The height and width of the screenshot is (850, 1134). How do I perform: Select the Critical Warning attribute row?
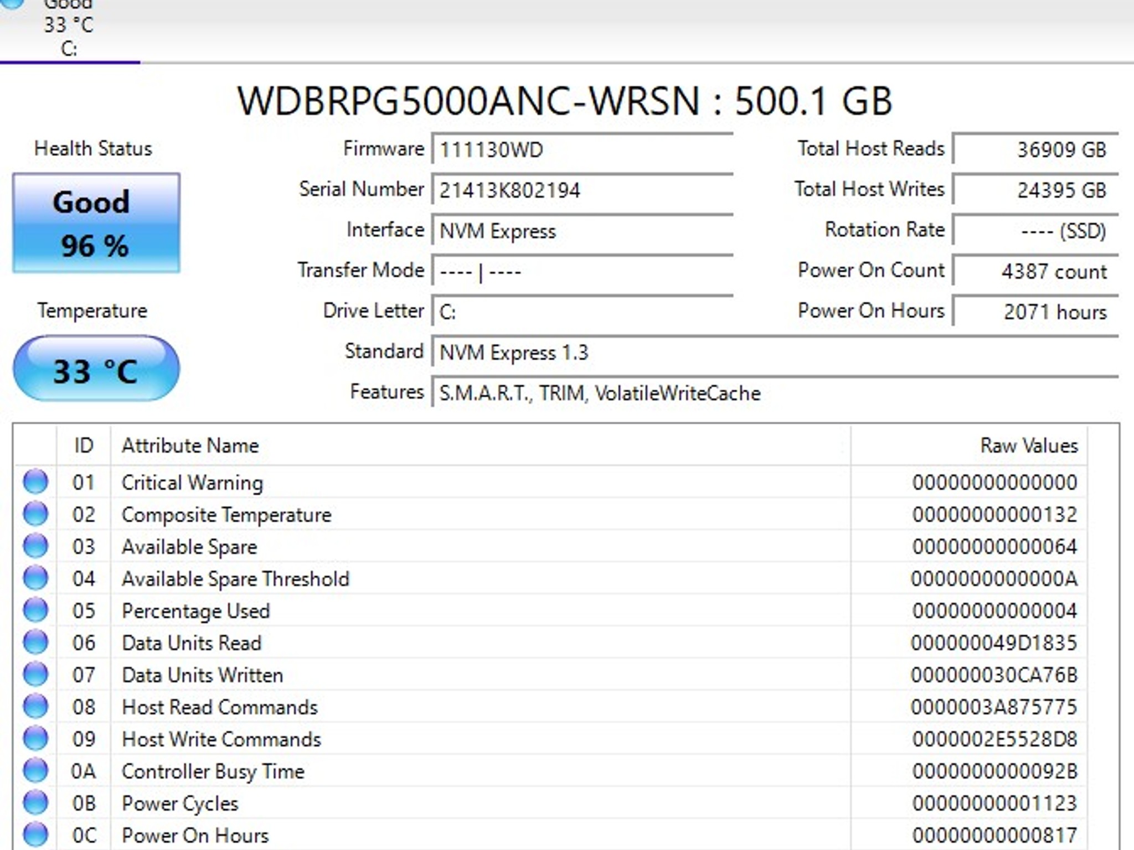coord(550,482)
